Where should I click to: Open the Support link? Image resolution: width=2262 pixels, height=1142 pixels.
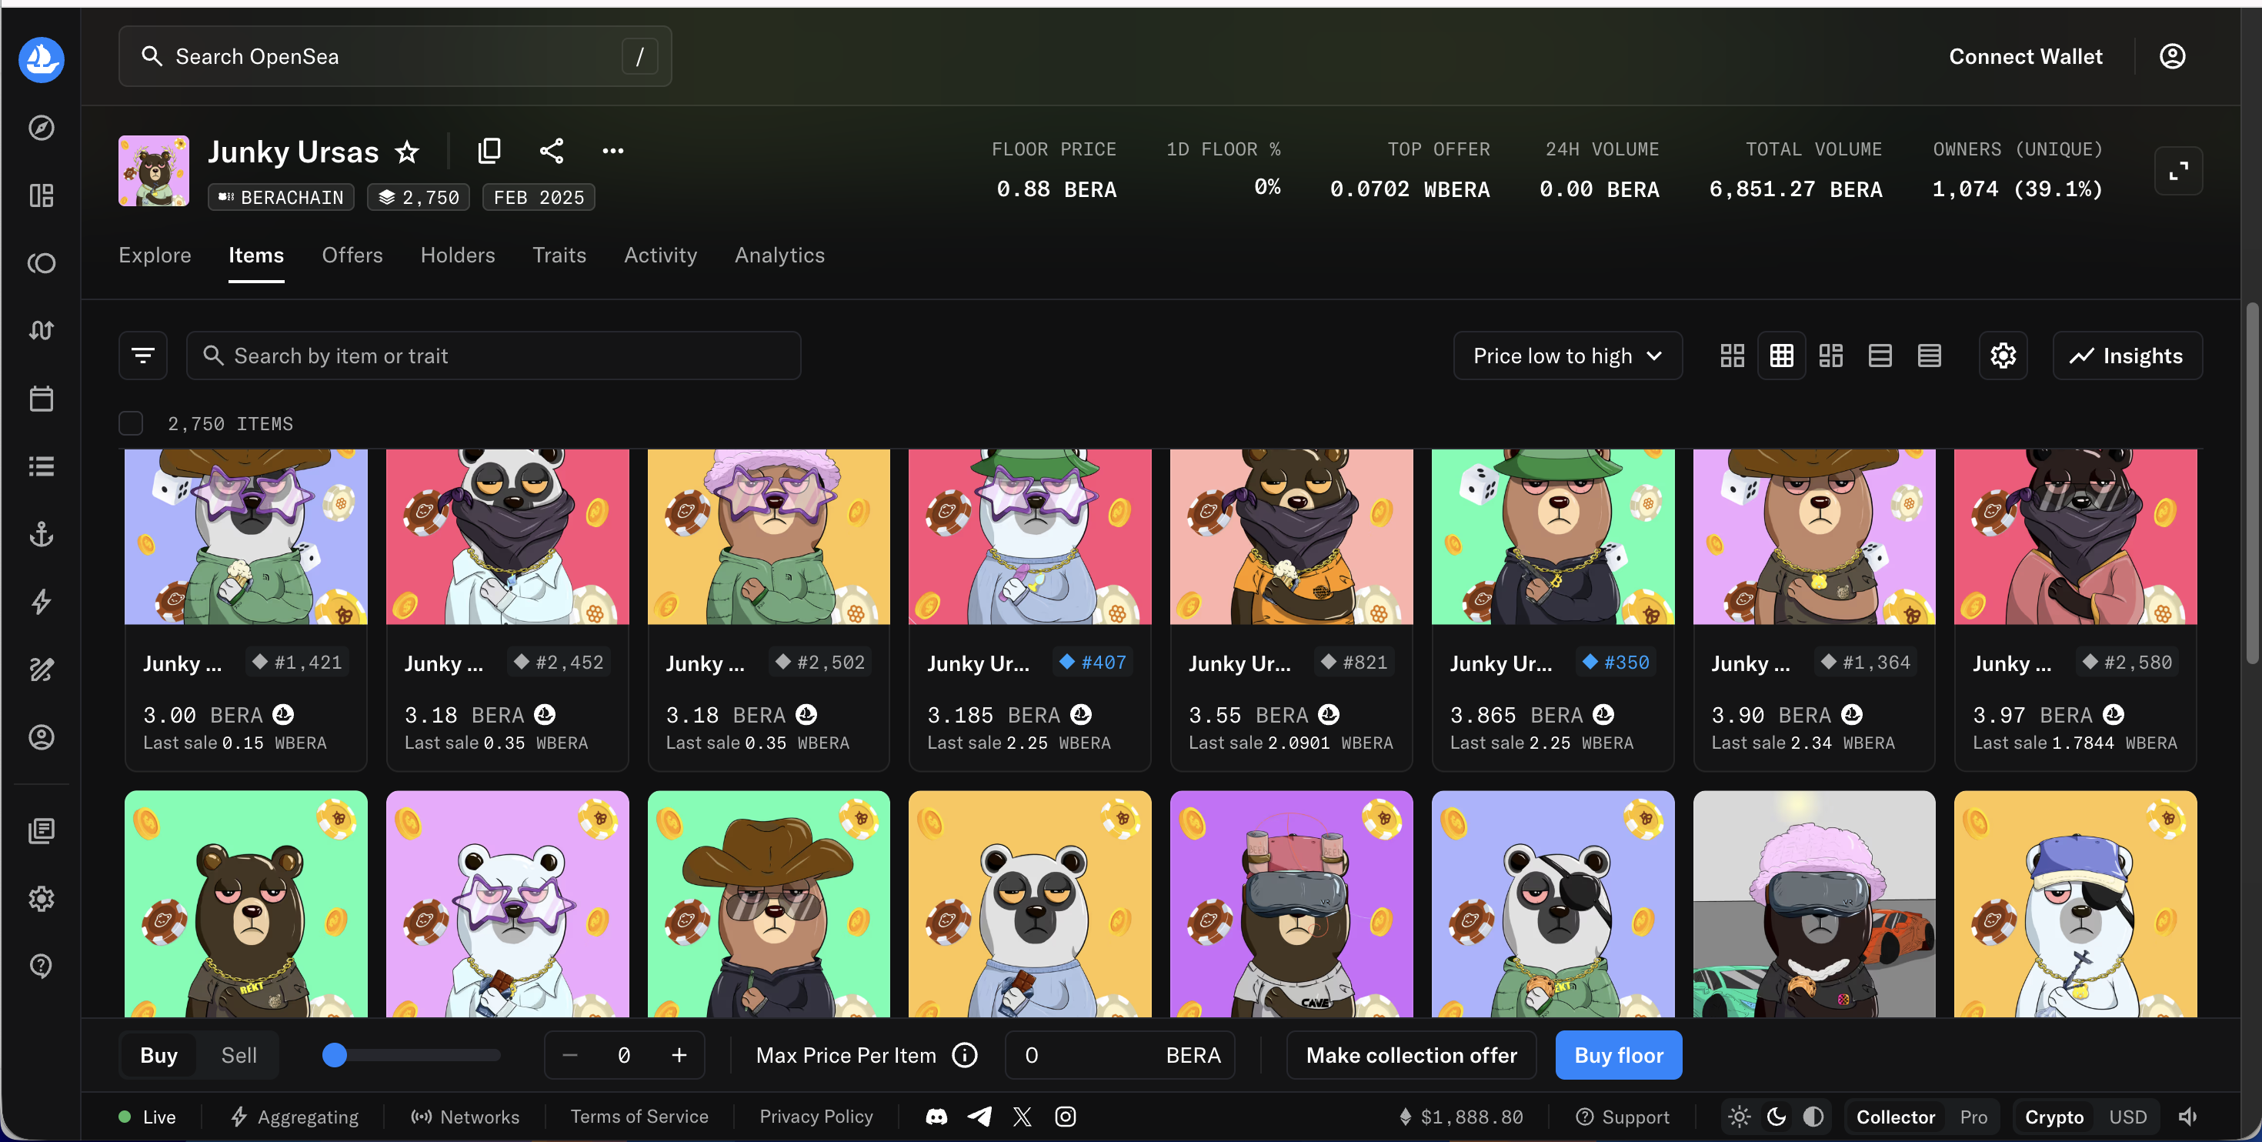pos(1622,1117)
